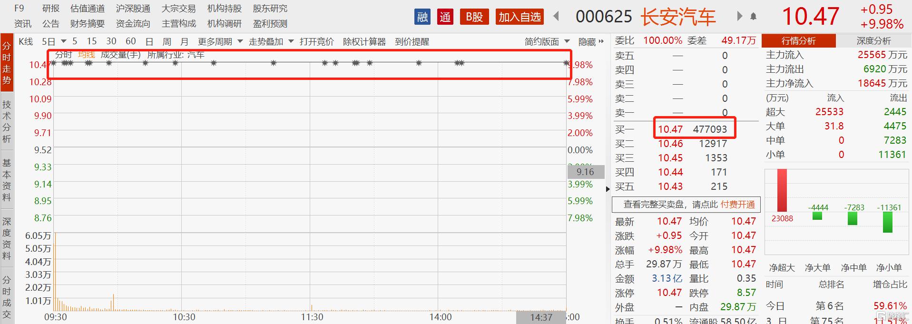Select the 分时成交 side tab
Viewport: 912px width, 324px height.
click(x=7, y=297)
